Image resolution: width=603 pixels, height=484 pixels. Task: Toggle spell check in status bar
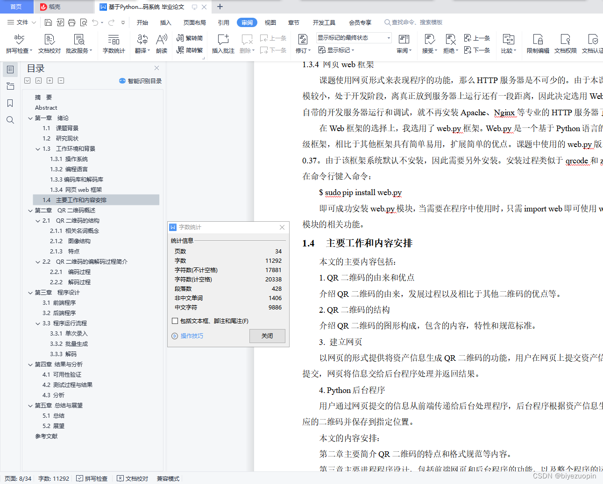click(92, 478)
